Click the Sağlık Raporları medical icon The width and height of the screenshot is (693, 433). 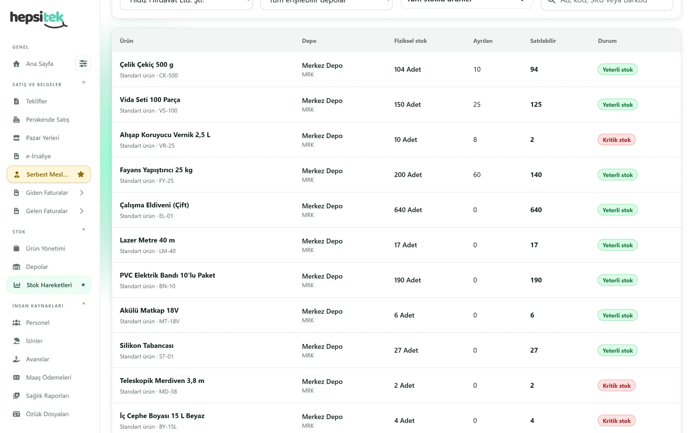pyautogui.click(x=16, y=395)
